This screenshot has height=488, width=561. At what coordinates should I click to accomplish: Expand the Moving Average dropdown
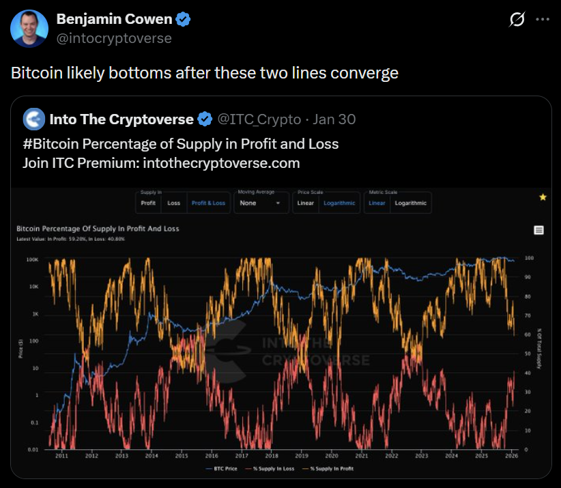click(x=260, y=203)
